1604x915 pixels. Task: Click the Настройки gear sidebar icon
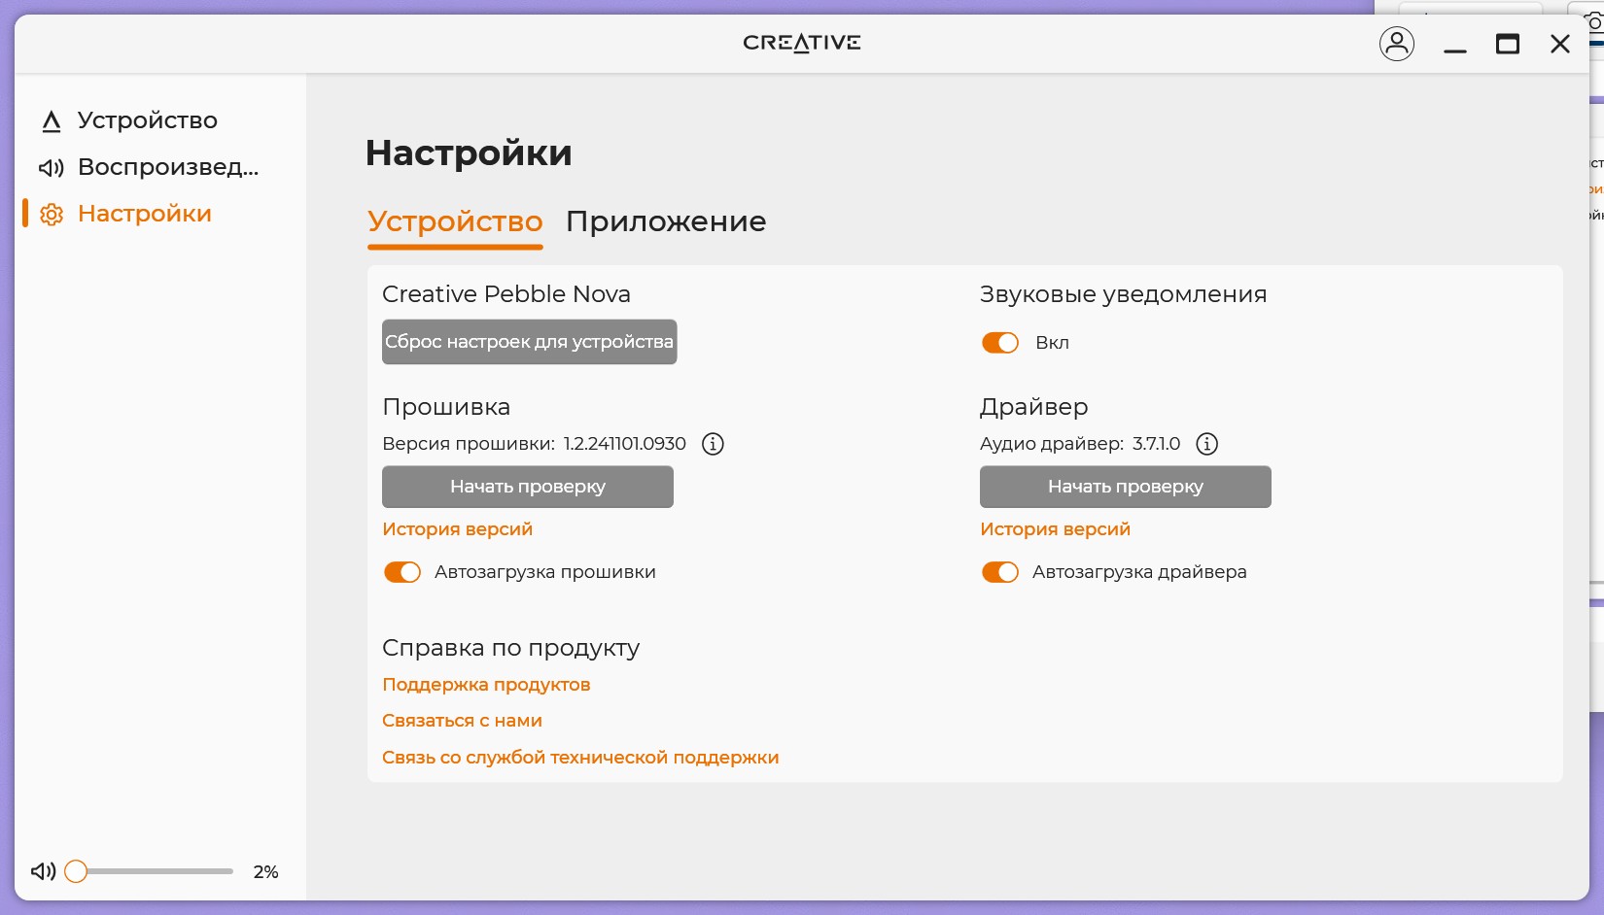coord(52,215)
